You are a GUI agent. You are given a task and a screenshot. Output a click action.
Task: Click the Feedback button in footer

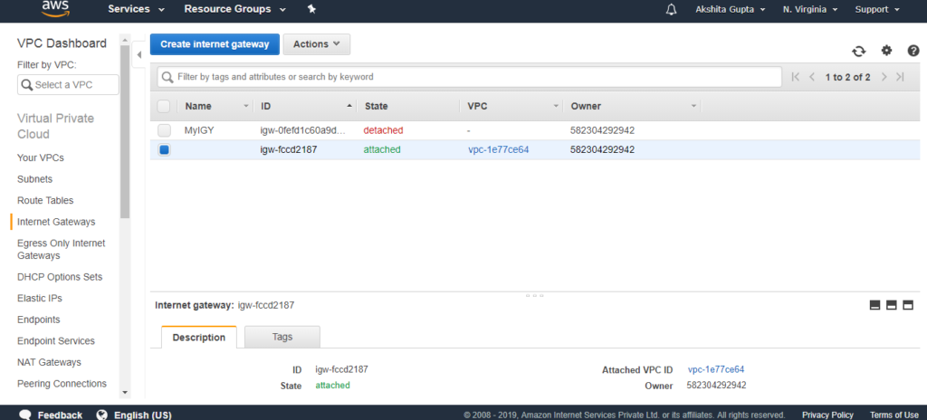60,415
